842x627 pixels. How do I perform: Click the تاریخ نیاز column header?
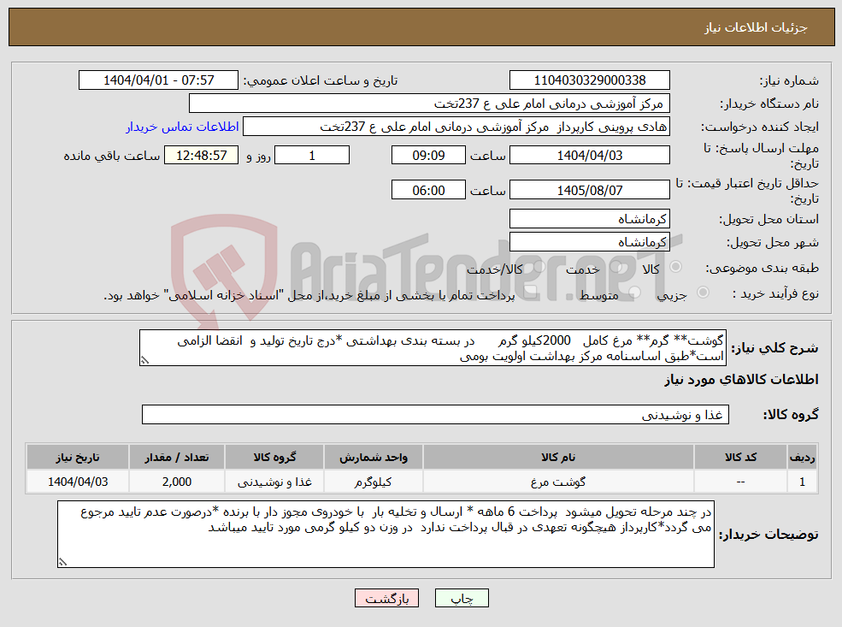77,458
